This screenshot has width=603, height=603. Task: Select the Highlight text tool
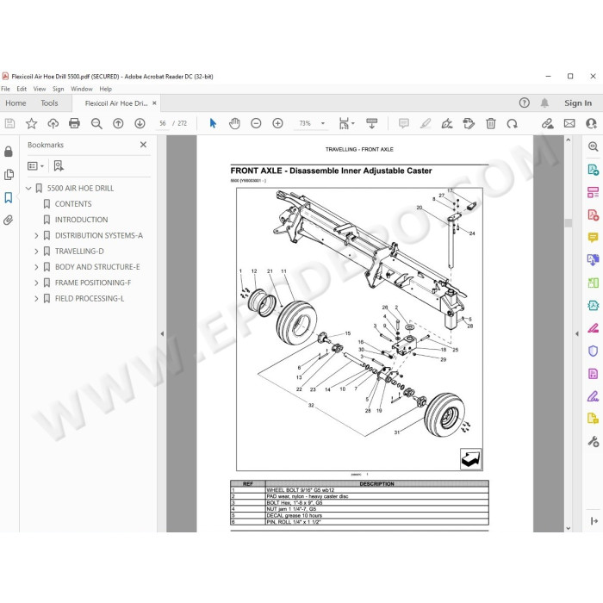click(x=426, y=123)
